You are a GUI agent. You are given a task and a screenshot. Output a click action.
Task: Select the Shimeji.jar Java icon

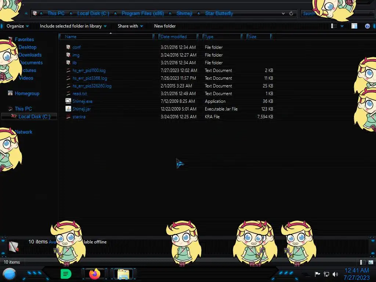(68, 109)
